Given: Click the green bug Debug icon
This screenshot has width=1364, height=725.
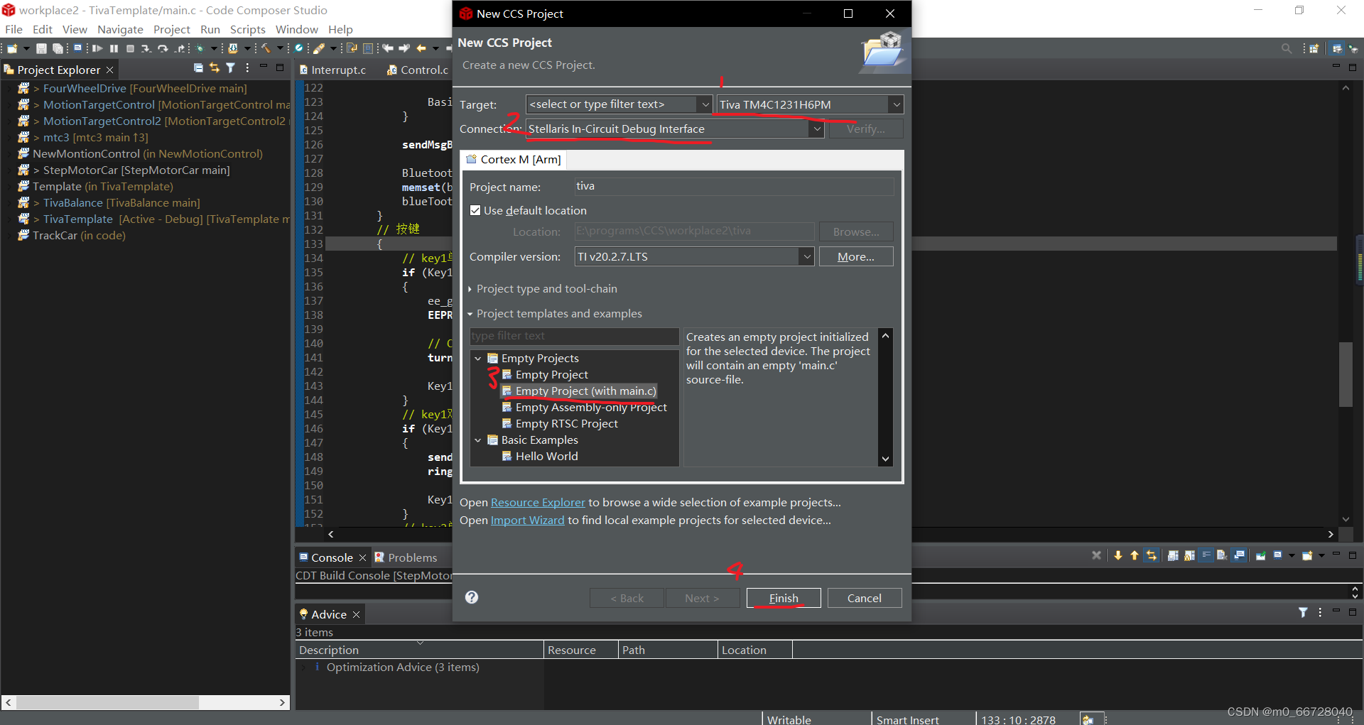Looking at the screenshot, I should 200,48.
